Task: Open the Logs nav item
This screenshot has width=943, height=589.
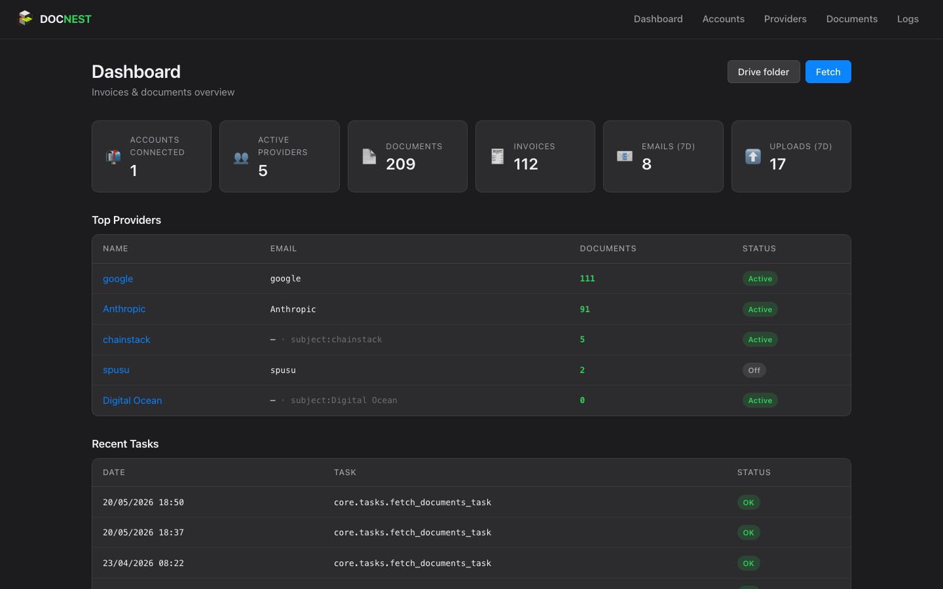Action: [x=908, y=19]
